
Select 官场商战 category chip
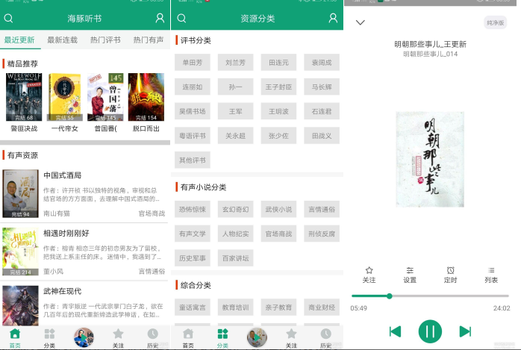point(278,234)
